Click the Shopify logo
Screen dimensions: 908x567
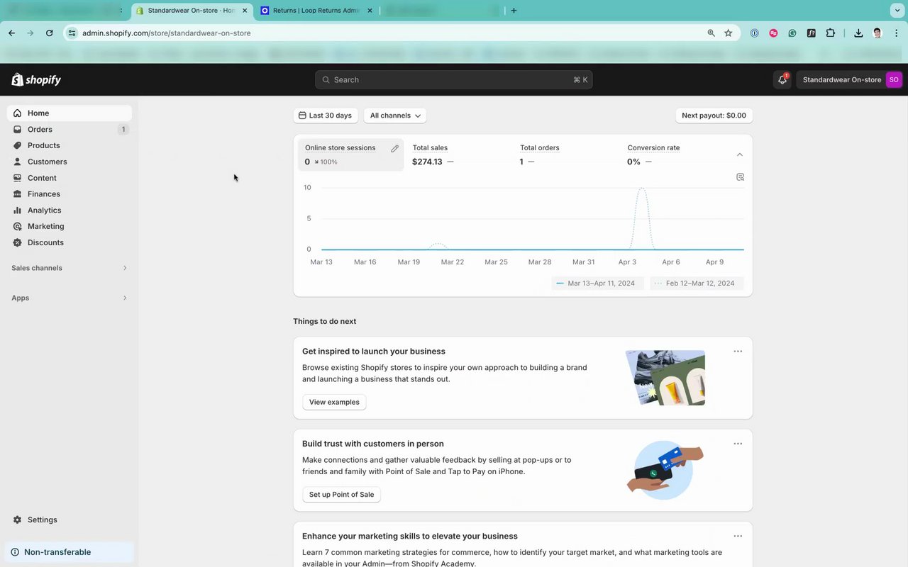coord(36,80)
